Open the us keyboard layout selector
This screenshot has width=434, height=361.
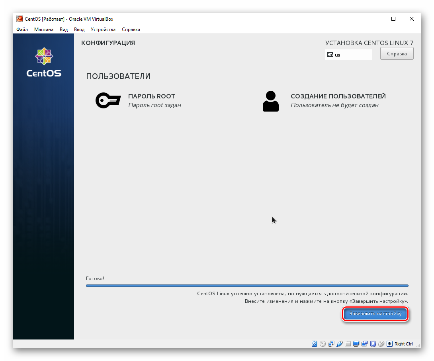click(x=348, y=55)
